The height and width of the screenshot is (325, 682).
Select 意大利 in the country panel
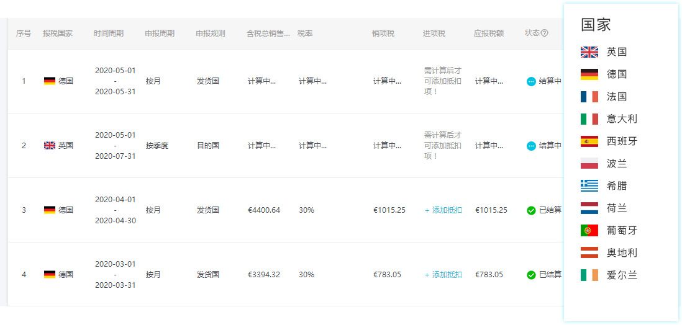tap(622, 118)
